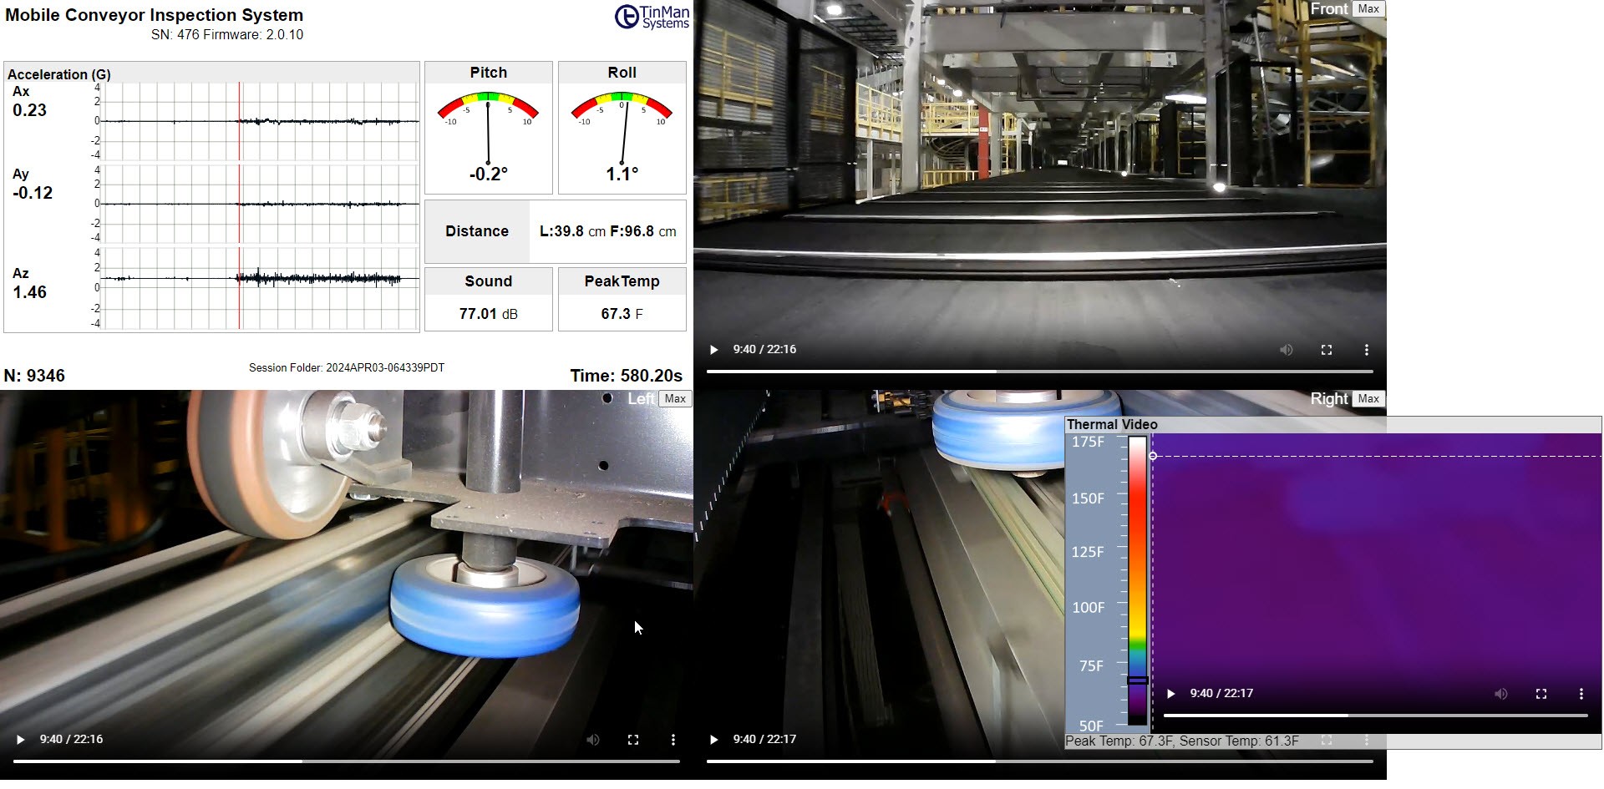Viewport: 1604px width, 789px height.
Task: Click Max on the Front camera view
Action: click(1368, 9)
